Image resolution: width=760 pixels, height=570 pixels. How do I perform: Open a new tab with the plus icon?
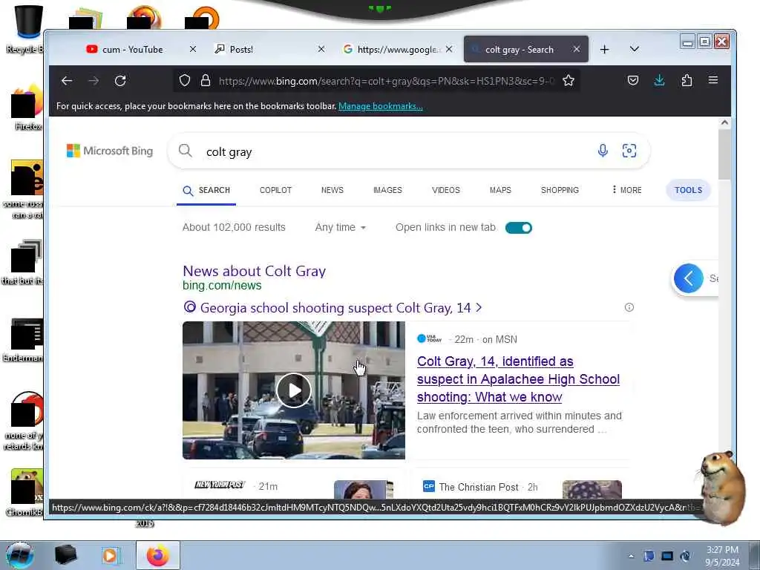(x=604, y=50)
